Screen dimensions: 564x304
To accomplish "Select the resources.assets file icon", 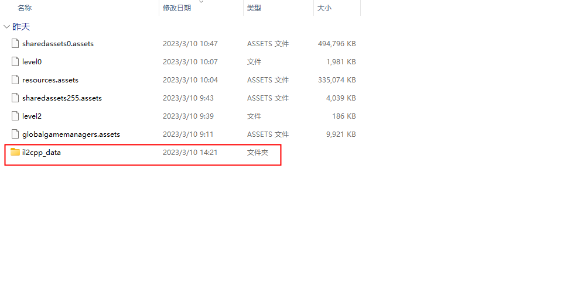I will pyautogui.click(x=15, y=80).
